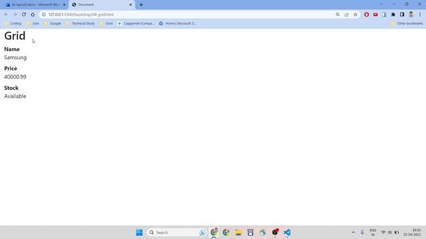This screenshot has height=239, width=426.
Task: Select the Document tab
Action: click(x=102, y=5)
